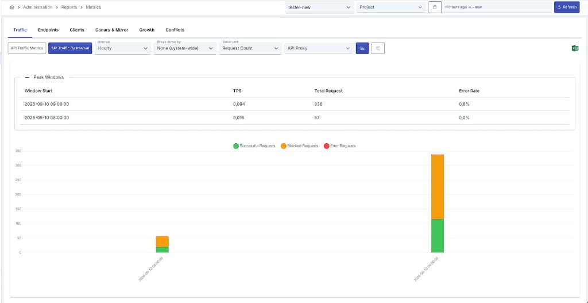Open Value unit Request Count dropdown

250,48
